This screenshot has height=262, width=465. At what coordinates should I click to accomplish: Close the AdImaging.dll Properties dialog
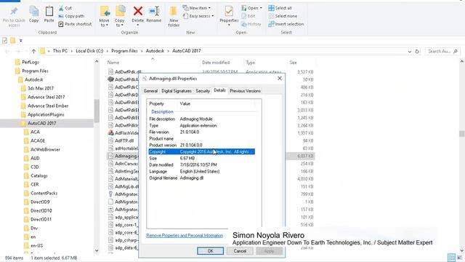(279, 79)
